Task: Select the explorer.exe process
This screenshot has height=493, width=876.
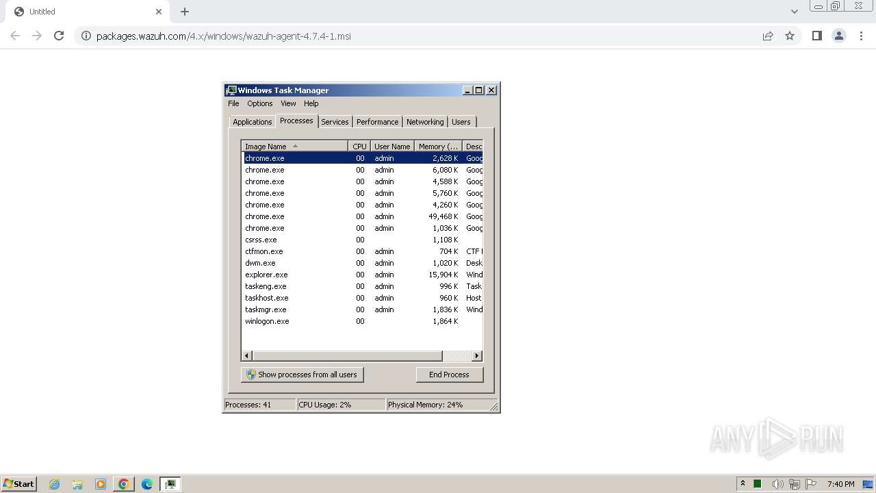Action: coord(363,275)
